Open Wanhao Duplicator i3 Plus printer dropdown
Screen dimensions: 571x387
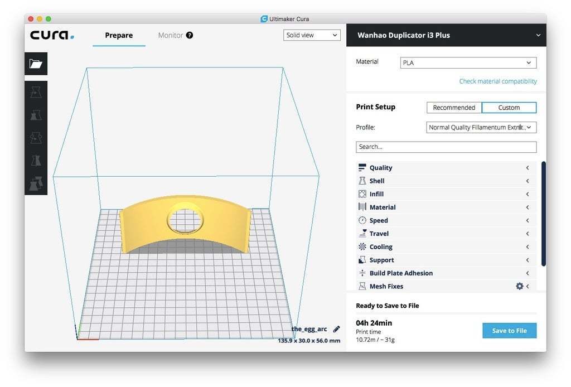coord(446,35)
